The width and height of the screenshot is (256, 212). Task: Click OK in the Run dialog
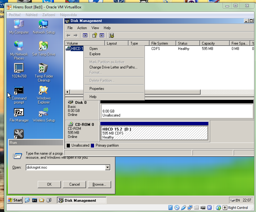point(49,184)
